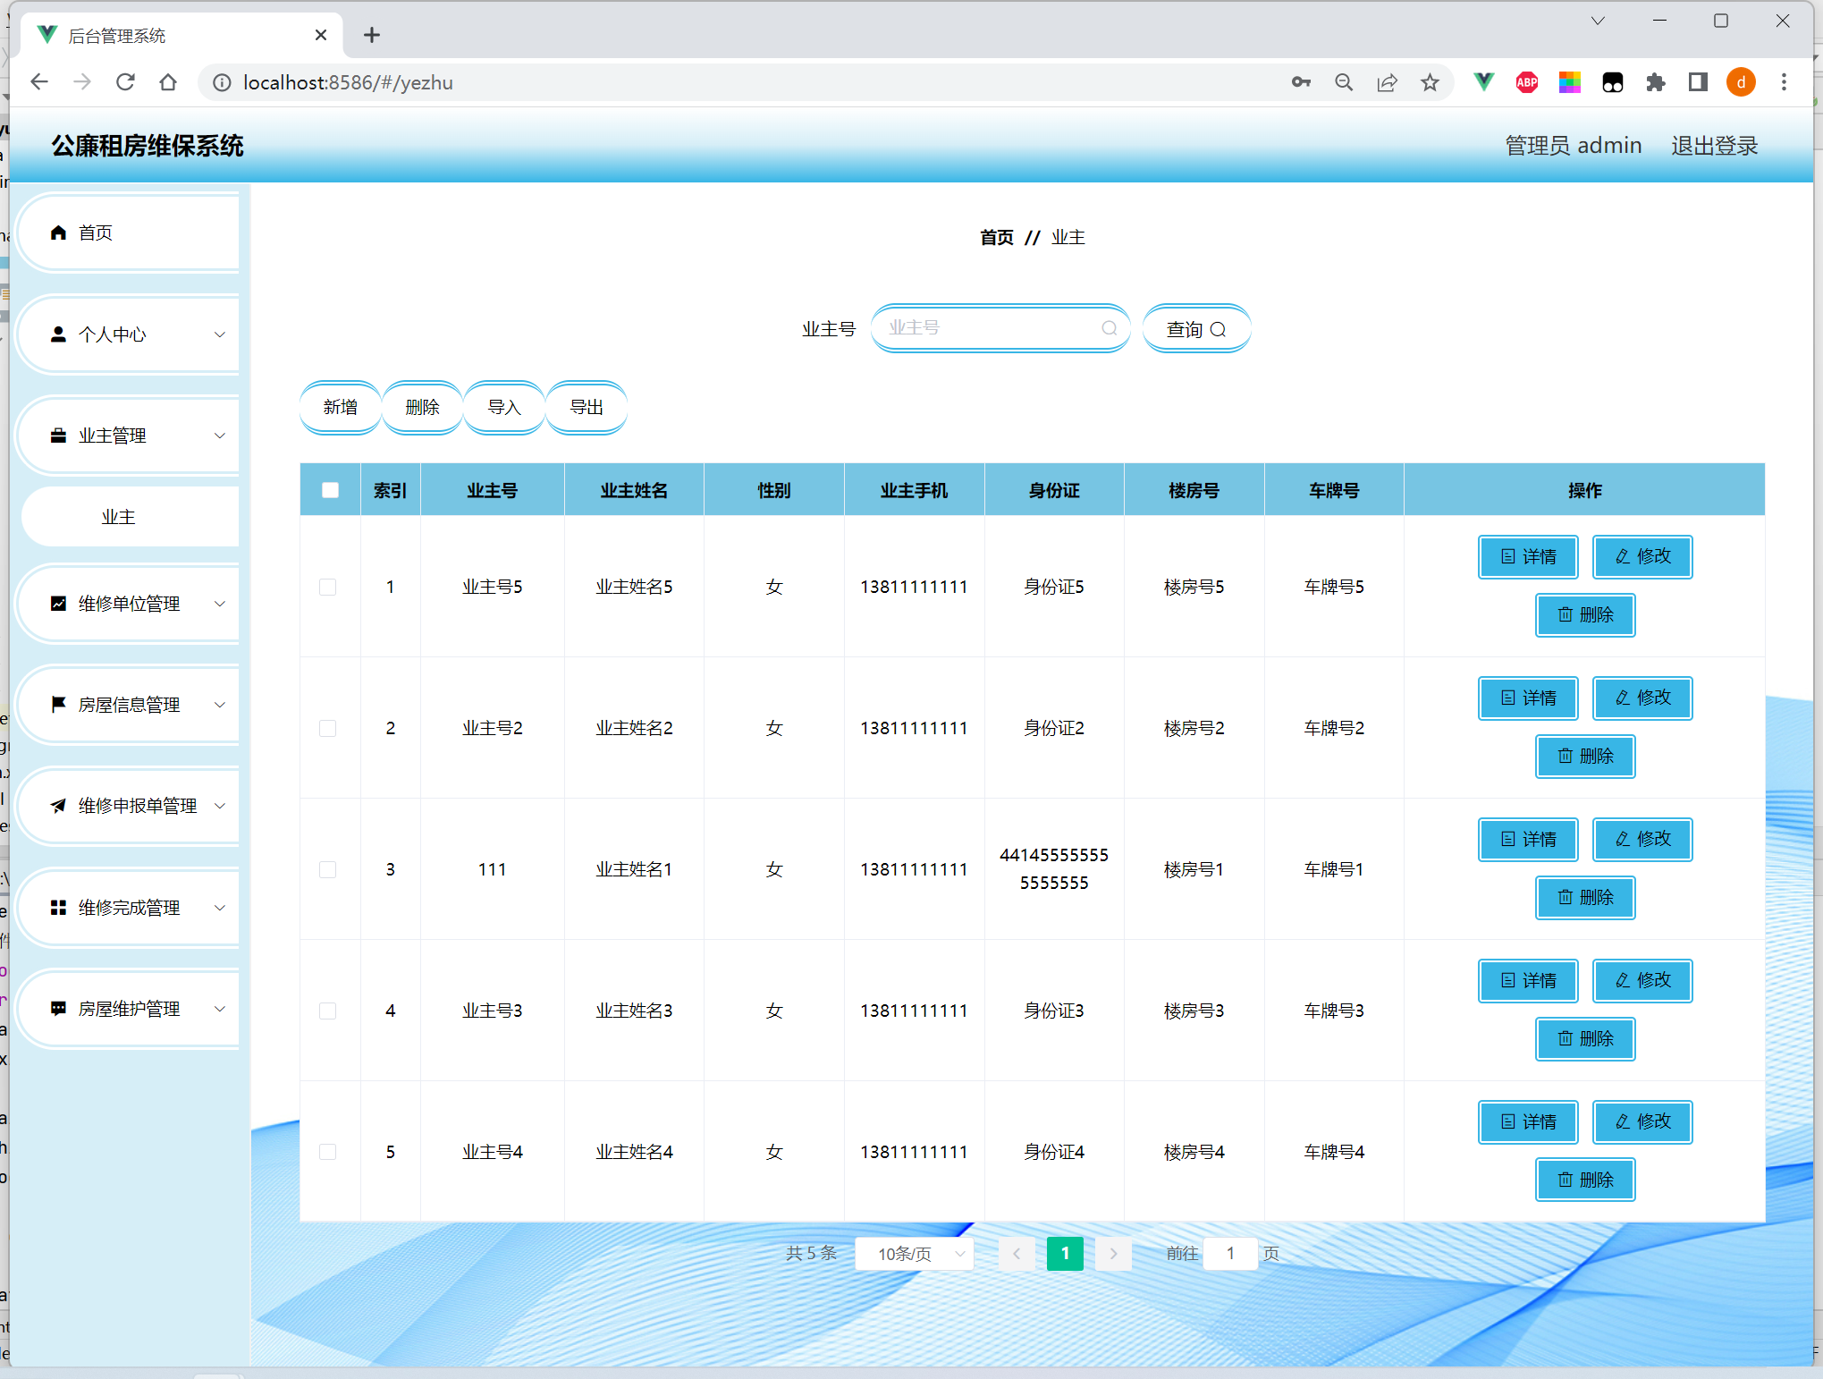Click the paper plane icon for 维修申报单管理
This screenshot has height=1379, width=1823.
coord(58,806)
